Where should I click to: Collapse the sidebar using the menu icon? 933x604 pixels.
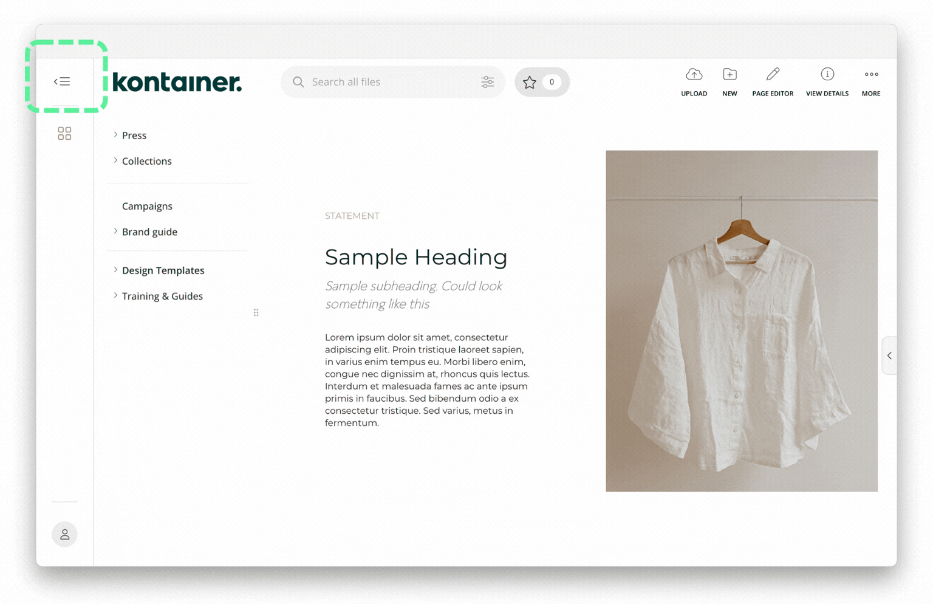[62, 81]
